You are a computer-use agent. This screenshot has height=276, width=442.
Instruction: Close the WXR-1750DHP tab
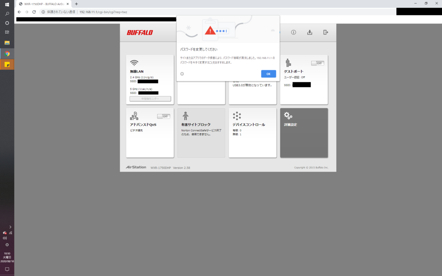[x=68, y=4]
